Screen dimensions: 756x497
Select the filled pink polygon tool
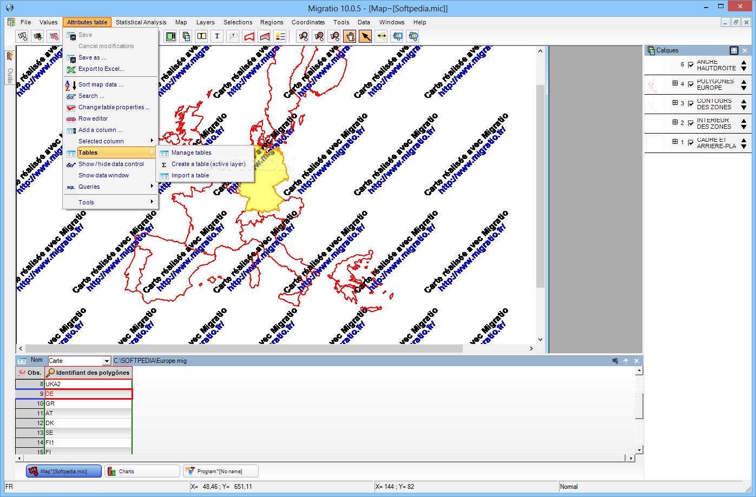pyautogui.click(x=265, y=36)
